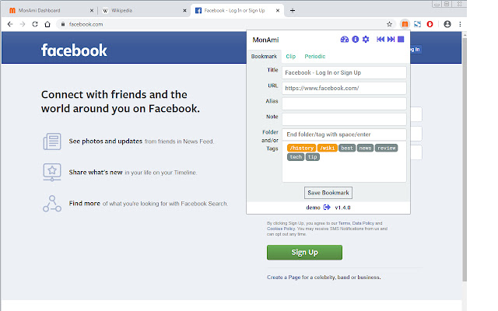Viewport: 498px width, 311px height.
Task: Select the /wiki folder tag
Action: 327,148
